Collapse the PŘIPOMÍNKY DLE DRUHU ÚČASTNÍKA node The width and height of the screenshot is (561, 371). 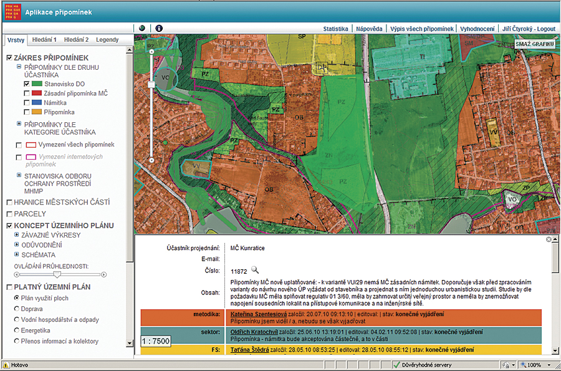click(x=19, y=67)
